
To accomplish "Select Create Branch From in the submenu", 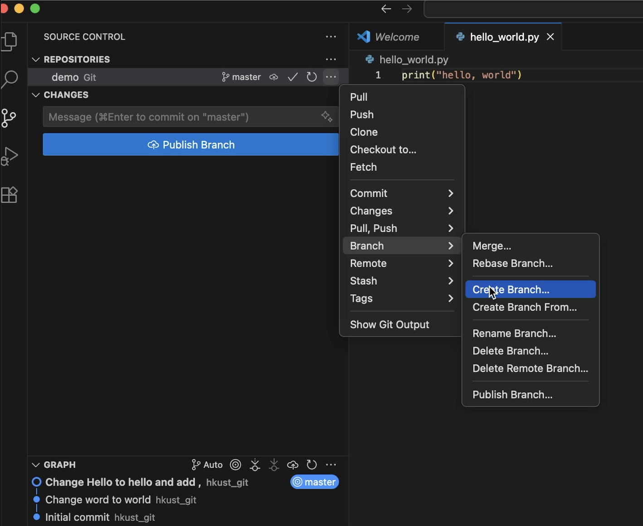I will coord(525,307).
